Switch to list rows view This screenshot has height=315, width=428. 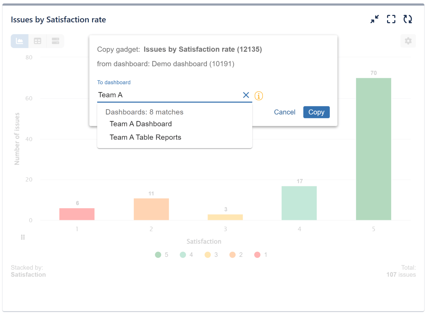pos(55,41)
